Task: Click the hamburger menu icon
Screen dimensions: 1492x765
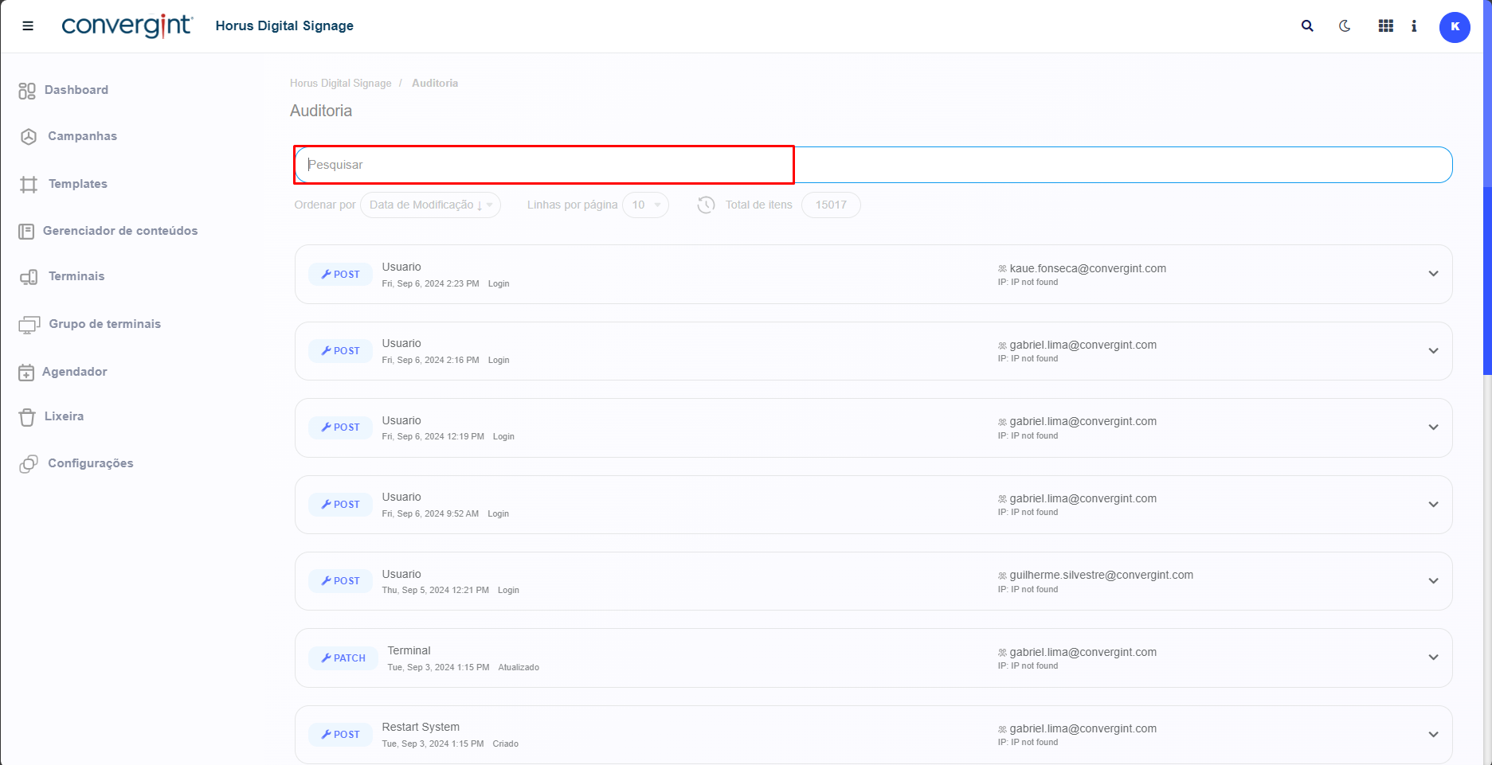Action: [28, 26]
